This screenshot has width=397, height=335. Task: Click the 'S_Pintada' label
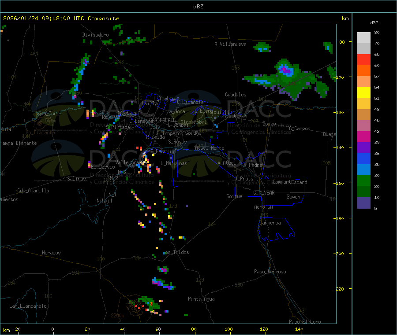(x=118, y=127)
